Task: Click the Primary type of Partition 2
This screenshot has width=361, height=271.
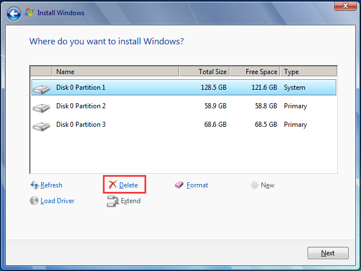Action: pos(295,106)
